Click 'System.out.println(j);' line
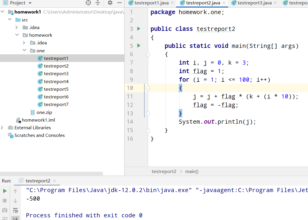Screen dimensions: 308x220 (217, 122)
